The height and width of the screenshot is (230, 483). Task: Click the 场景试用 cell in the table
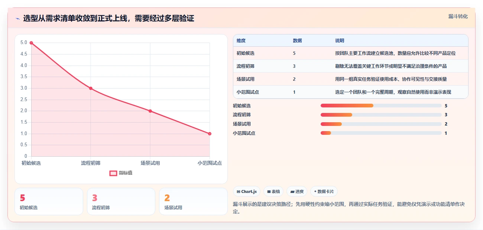246,79
